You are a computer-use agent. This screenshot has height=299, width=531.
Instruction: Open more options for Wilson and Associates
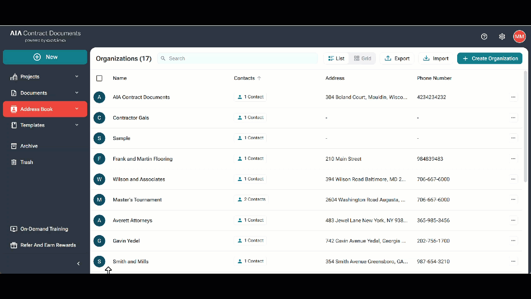click(x=513, y=179)
